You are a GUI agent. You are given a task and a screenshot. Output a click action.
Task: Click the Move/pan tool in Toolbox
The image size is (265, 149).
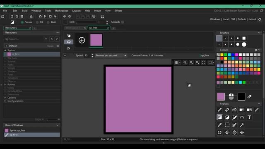[242, 132]
